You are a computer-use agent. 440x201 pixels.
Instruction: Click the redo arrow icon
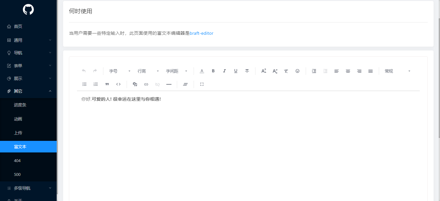click(95, 71)
